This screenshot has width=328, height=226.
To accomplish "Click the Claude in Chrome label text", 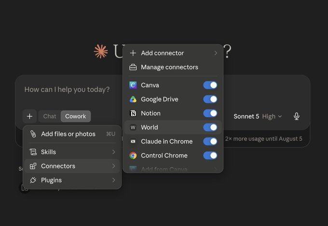I will point(166,141).
